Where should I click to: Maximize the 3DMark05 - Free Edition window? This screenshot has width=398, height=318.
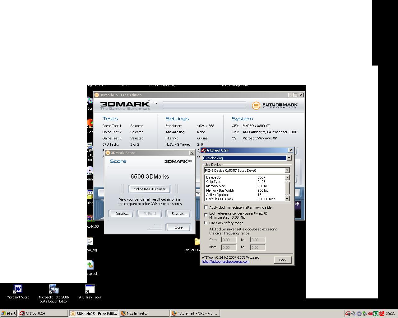[x=296, y=95]
